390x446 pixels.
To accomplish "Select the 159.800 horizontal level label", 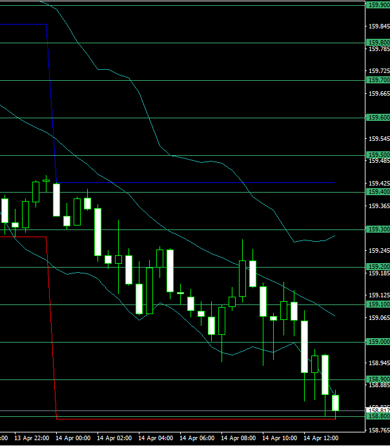I will click(378, 43).
